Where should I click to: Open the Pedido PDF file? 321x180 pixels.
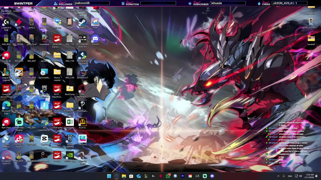pyautogui.click(x=57, y=157)
